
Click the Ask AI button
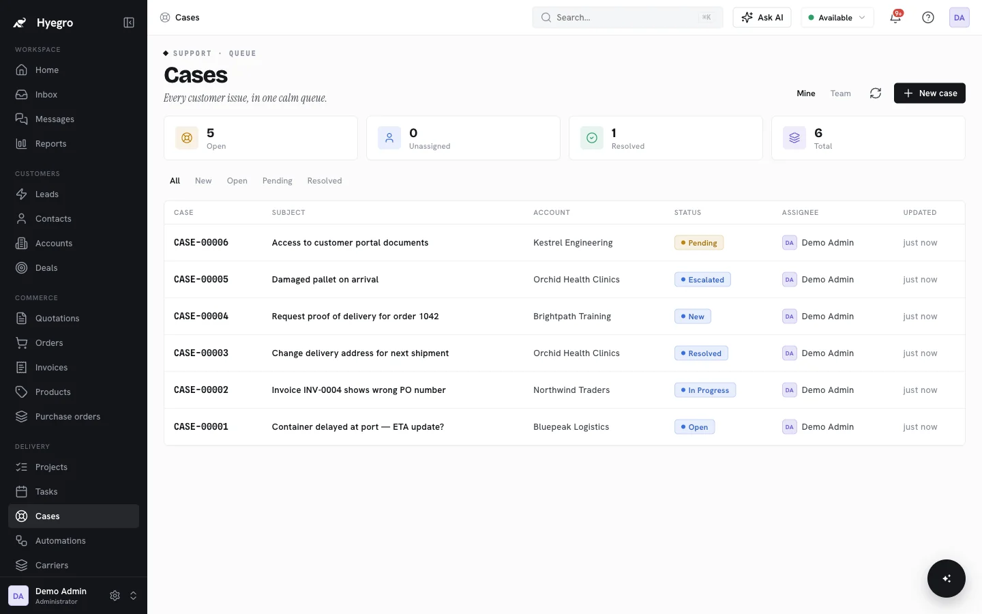(762, 18)
